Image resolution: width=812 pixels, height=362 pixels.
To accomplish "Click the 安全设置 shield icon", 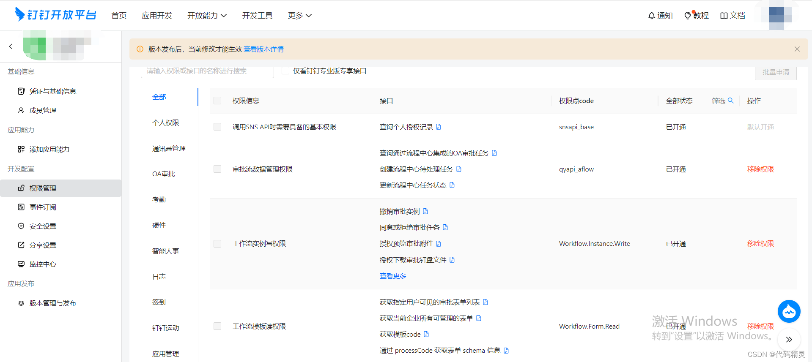I will (21, 226).
